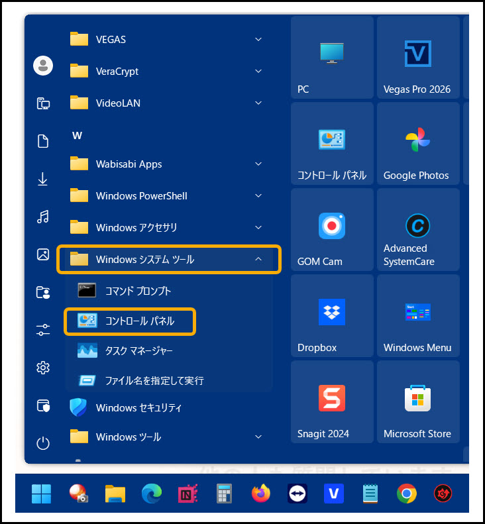The height and width of the screenshot is (524, 485).
Task: Expand the Windows ツール folder chevron
Action: pyautogui.click(x=258, y=437)
